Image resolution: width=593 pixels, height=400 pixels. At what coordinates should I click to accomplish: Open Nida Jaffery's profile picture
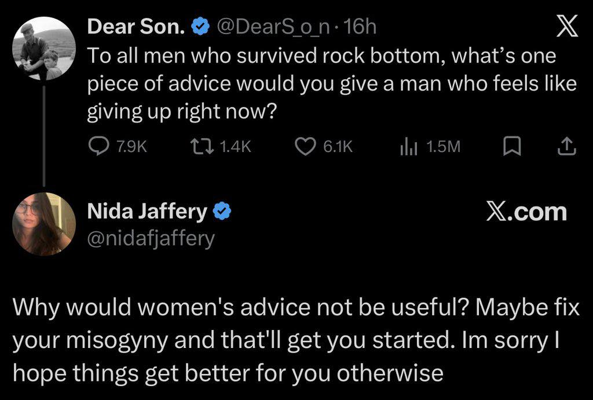click(44, 223)
